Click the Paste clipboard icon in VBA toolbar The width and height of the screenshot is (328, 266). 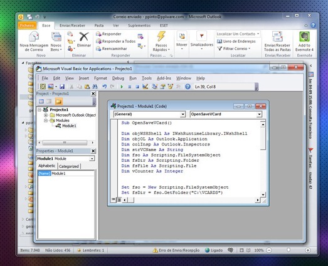click(87, 87)
